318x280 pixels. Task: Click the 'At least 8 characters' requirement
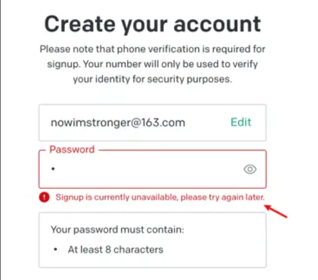point(115,249)
